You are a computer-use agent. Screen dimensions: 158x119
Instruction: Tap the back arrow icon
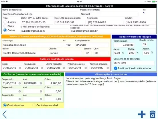5,114
